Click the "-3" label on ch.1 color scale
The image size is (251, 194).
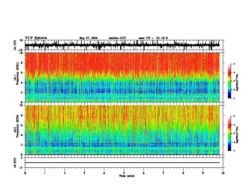click(x=234, y=64)
